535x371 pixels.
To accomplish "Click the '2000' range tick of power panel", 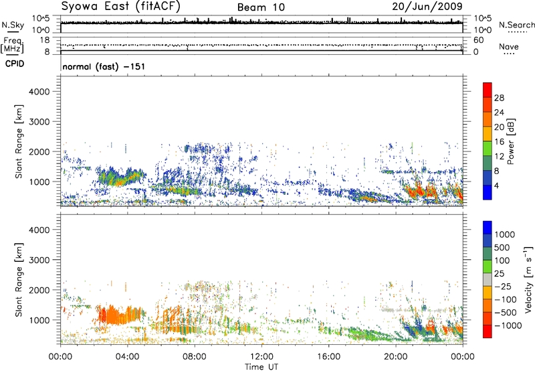I will click(39, 151).
